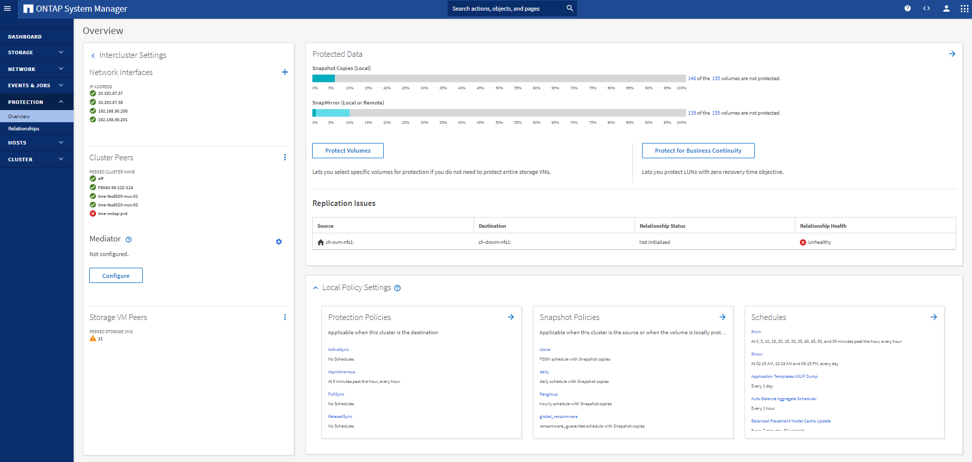Open the ActiveSync protection policy
Viewport: 972px width, 462px height.
coord(338,349)
